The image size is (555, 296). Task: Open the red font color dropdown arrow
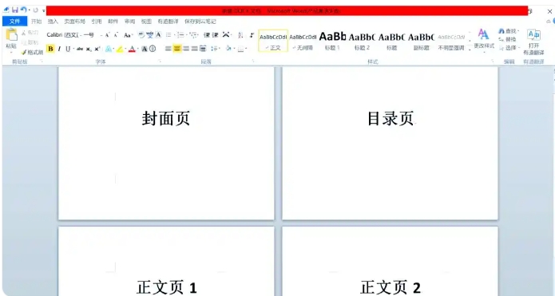pos(137,49)
